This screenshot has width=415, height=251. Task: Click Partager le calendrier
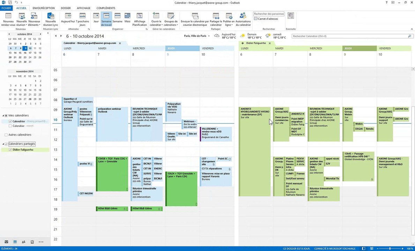(216, 20)
